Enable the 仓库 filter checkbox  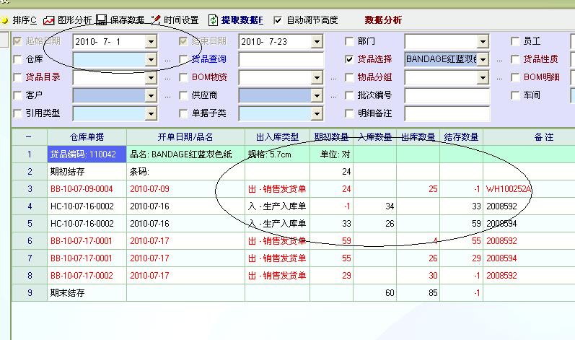coord(17,60)
